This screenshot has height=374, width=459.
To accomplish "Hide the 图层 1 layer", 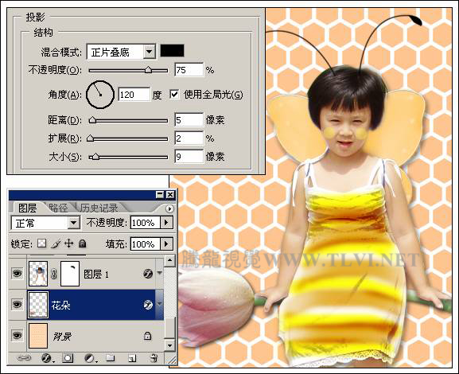I will click(x=17, y=274).
